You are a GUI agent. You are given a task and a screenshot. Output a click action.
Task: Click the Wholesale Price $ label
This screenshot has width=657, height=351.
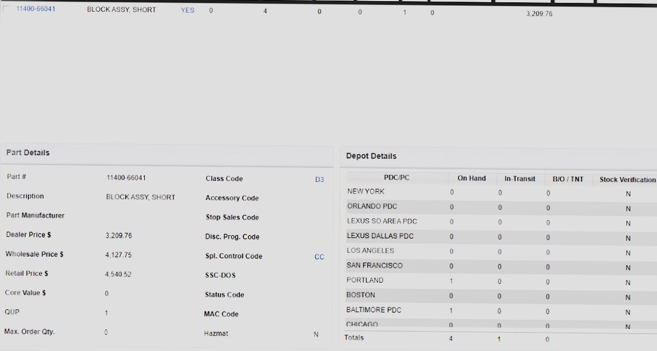[34, 254]
